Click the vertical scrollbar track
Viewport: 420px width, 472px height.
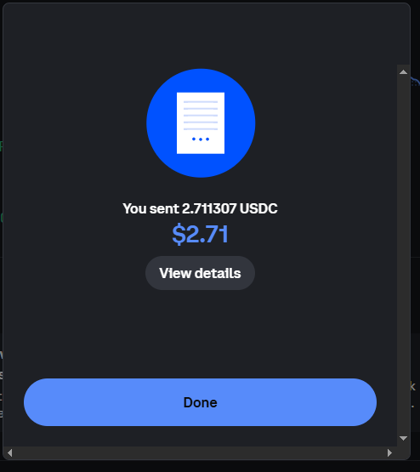point(404,255)
